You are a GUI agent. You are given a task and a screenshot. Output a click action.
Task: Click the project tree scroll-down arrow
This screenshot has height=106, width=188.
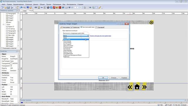(x=18, y=46)
